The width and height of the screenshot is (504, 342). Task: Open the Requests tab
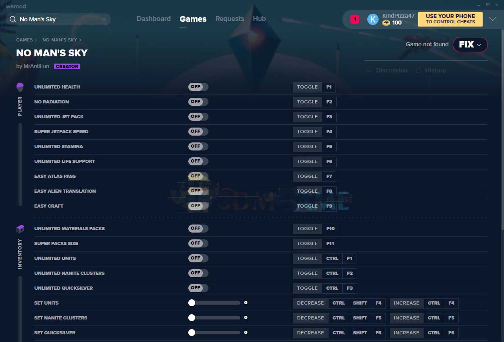coord(229,19)
